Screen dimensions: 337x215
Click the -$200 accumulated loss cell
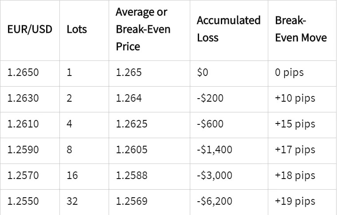pos(210,98)
